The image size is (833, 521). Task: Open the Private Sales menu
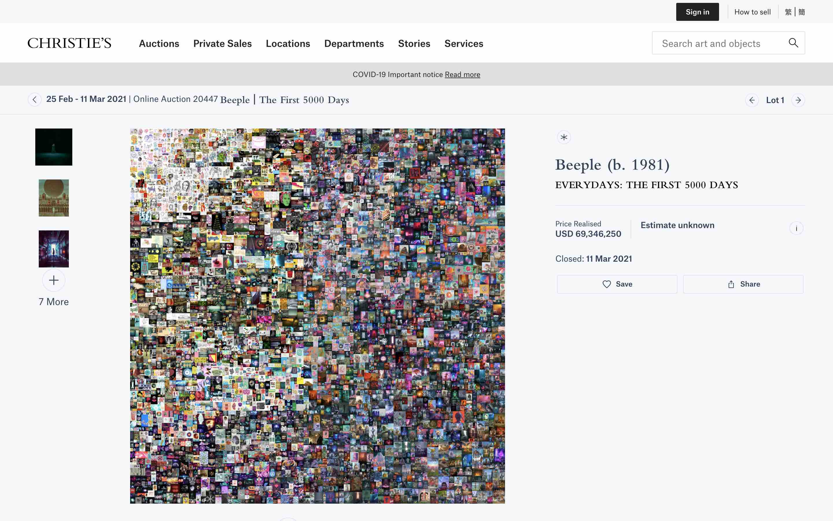(x=222, y=43)
